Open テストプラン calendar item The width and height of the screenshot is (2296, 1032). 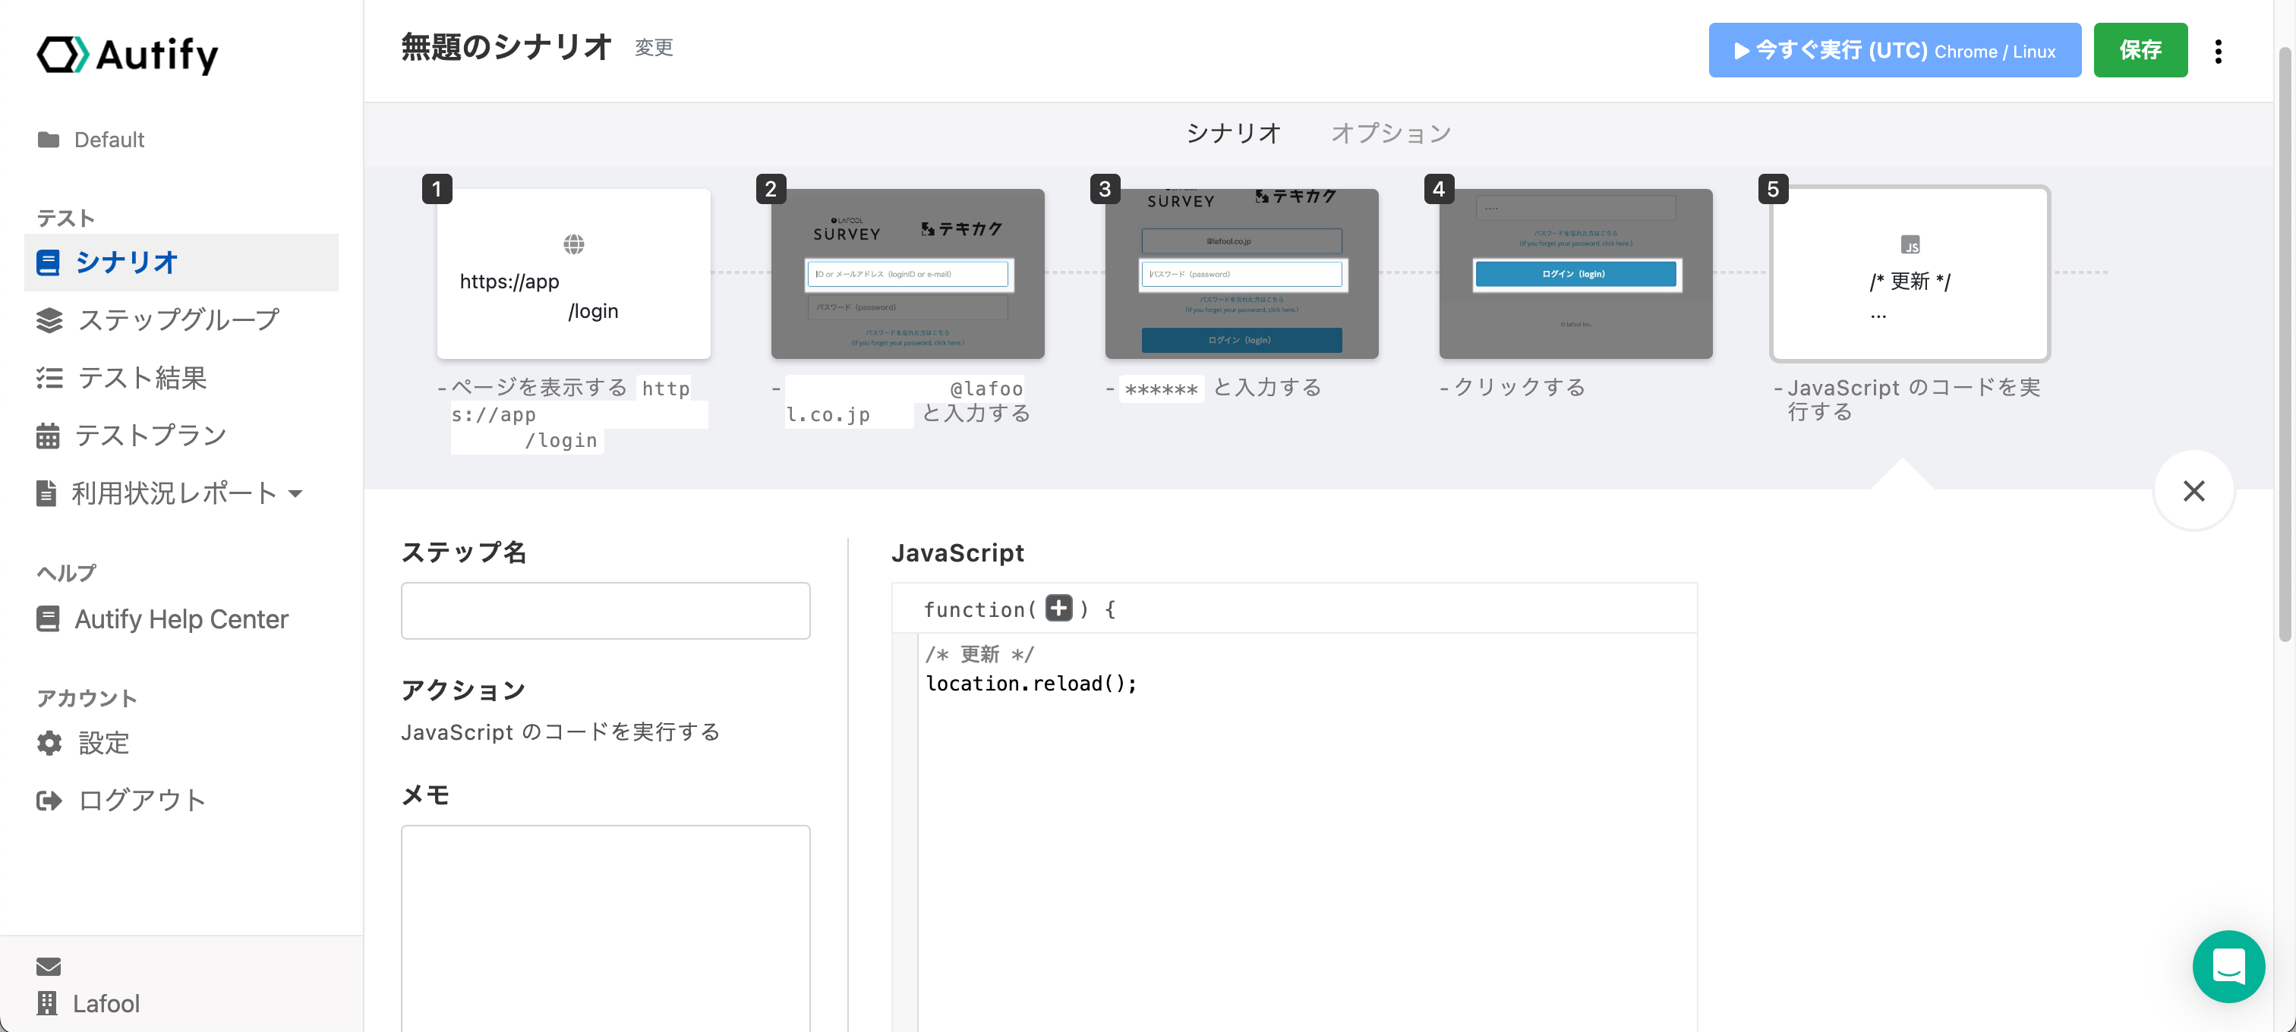tap(150, 436)
